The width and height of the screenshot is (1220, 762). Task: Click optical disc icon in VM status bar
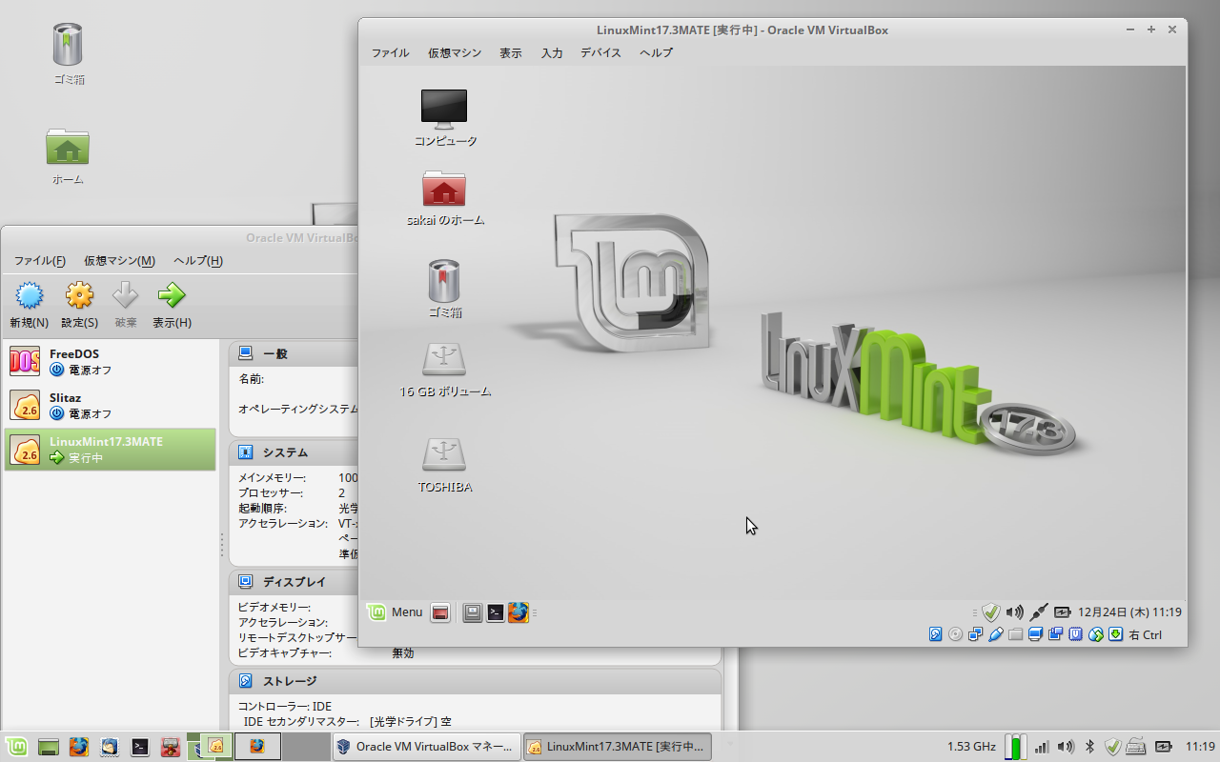[x=956, y=634]
